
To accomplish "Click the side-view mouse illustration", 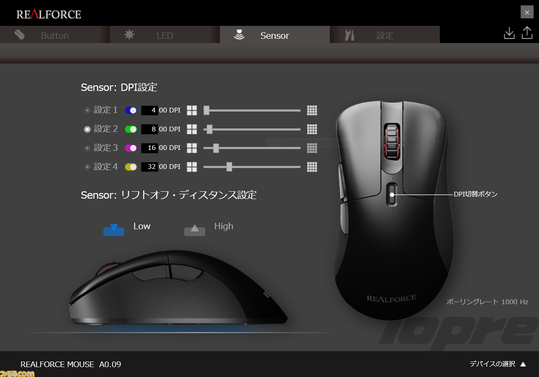I will pos(178,288).
